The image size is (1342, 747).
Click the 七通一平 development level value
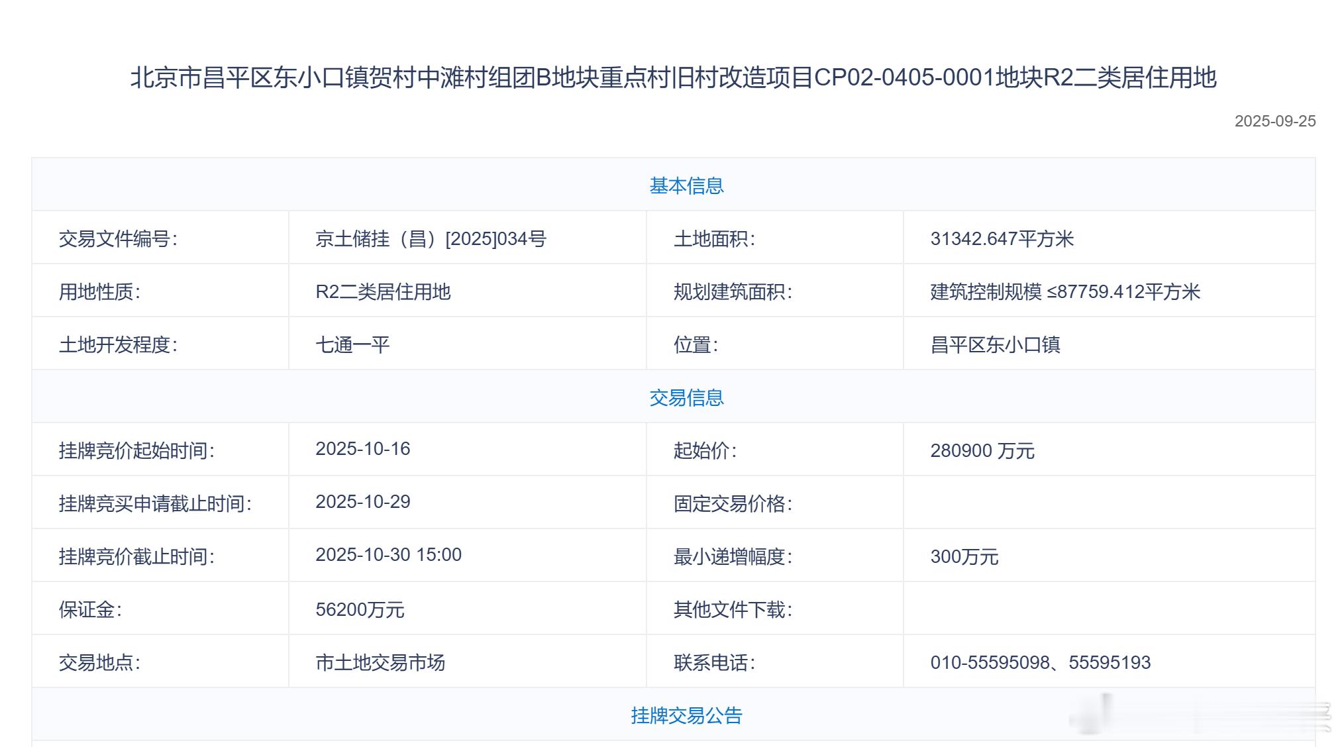click(x=352, y=344)
